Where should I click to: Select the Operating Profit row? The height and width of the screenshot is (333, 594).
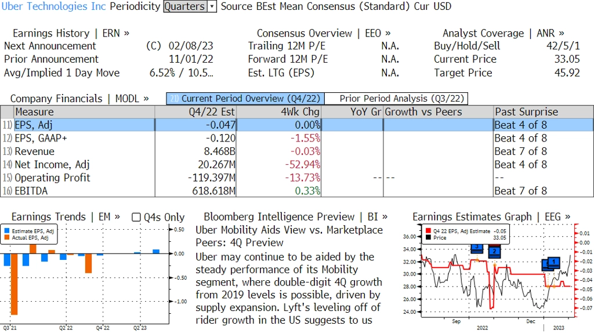297,178
